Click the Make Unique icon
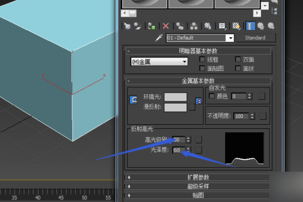This screenshot has width=303, height=202. point(194,26)
